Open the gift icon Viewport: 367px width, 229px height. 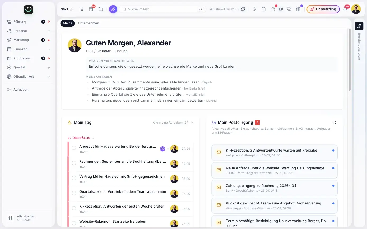[x=298, y=9]
